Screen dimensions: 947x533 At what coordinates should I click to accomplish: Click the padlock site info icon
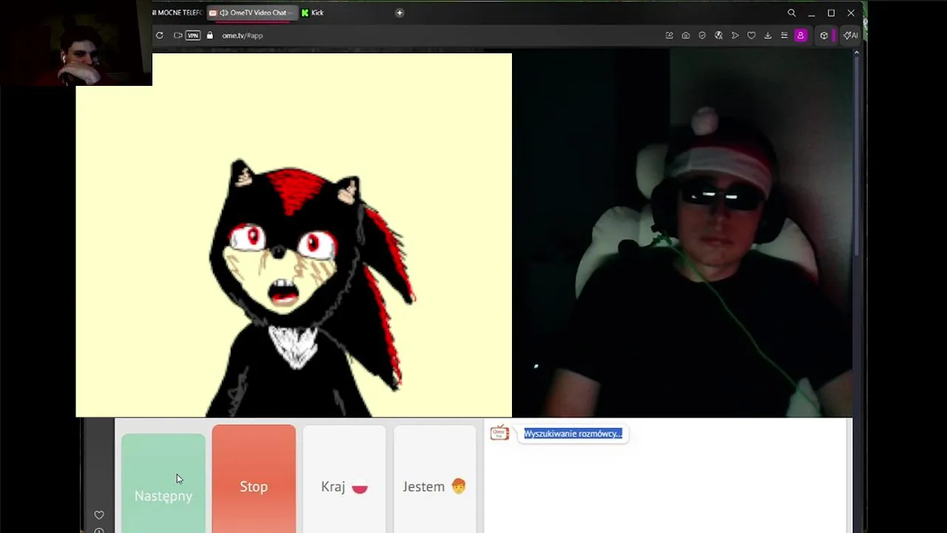(210, 36)
